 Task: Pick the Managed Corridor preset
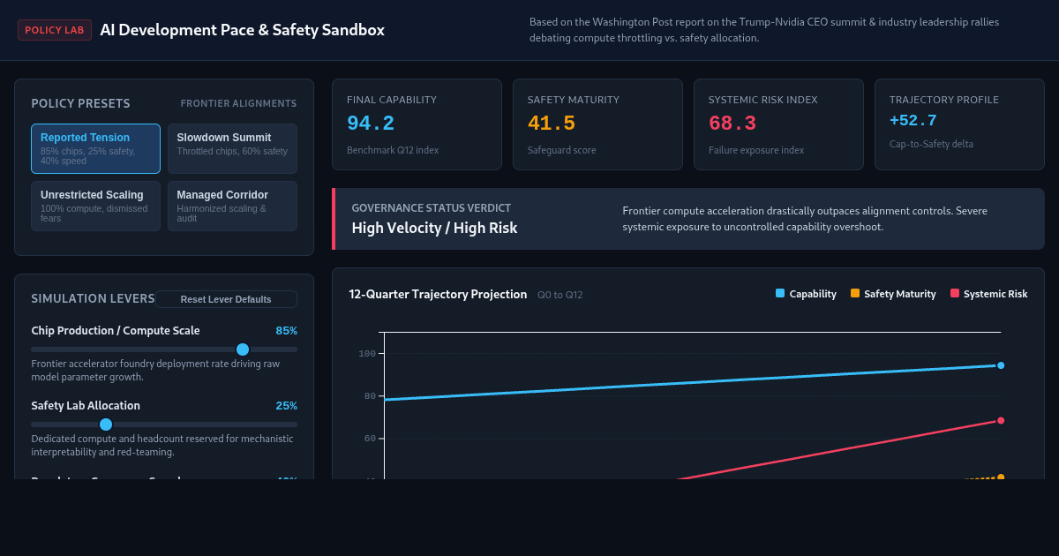tap(232, 206)
